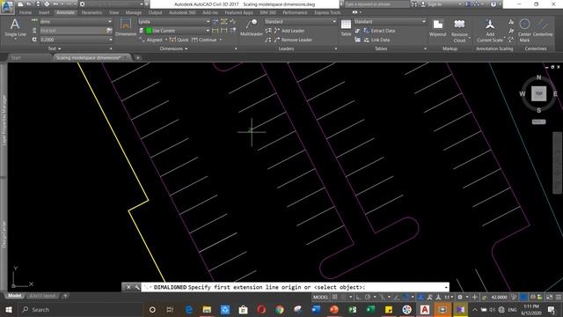Viewport: 563px width, 317px height.
Task: Switch to the Home ribbon tab
Action: pos(26,12)
